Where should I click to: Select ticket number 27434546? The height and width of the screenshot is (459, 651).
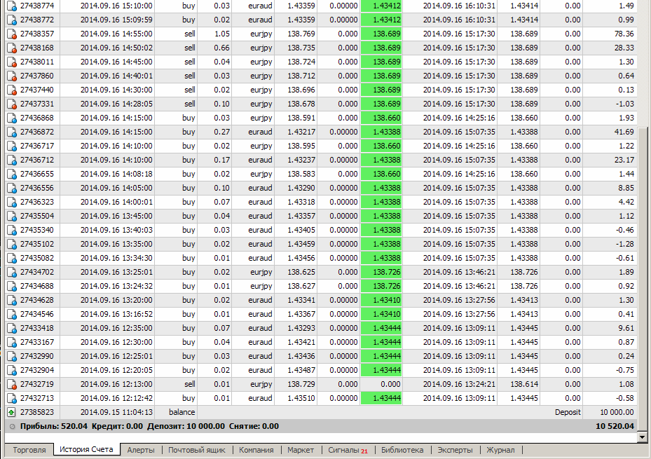tap(37, 314)
